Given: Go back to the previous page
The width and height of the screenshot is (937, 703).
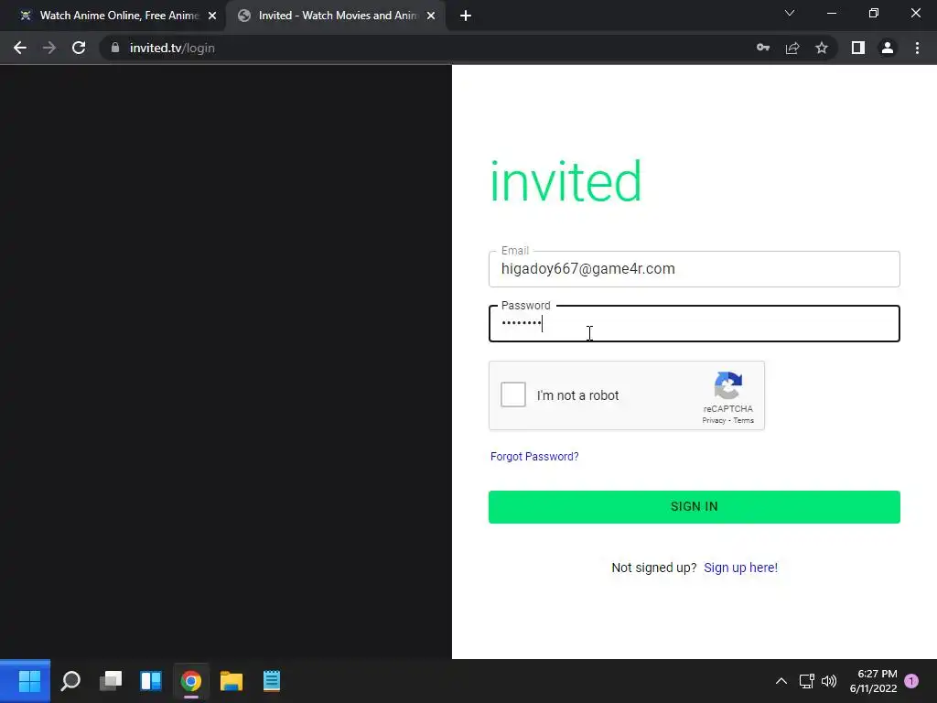Looking at the screenshot, I should point(20,48).
